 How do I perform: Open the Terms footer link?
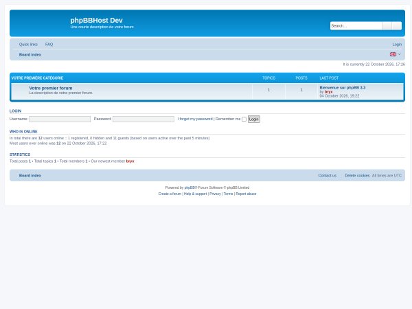click(x=229, y=194)
